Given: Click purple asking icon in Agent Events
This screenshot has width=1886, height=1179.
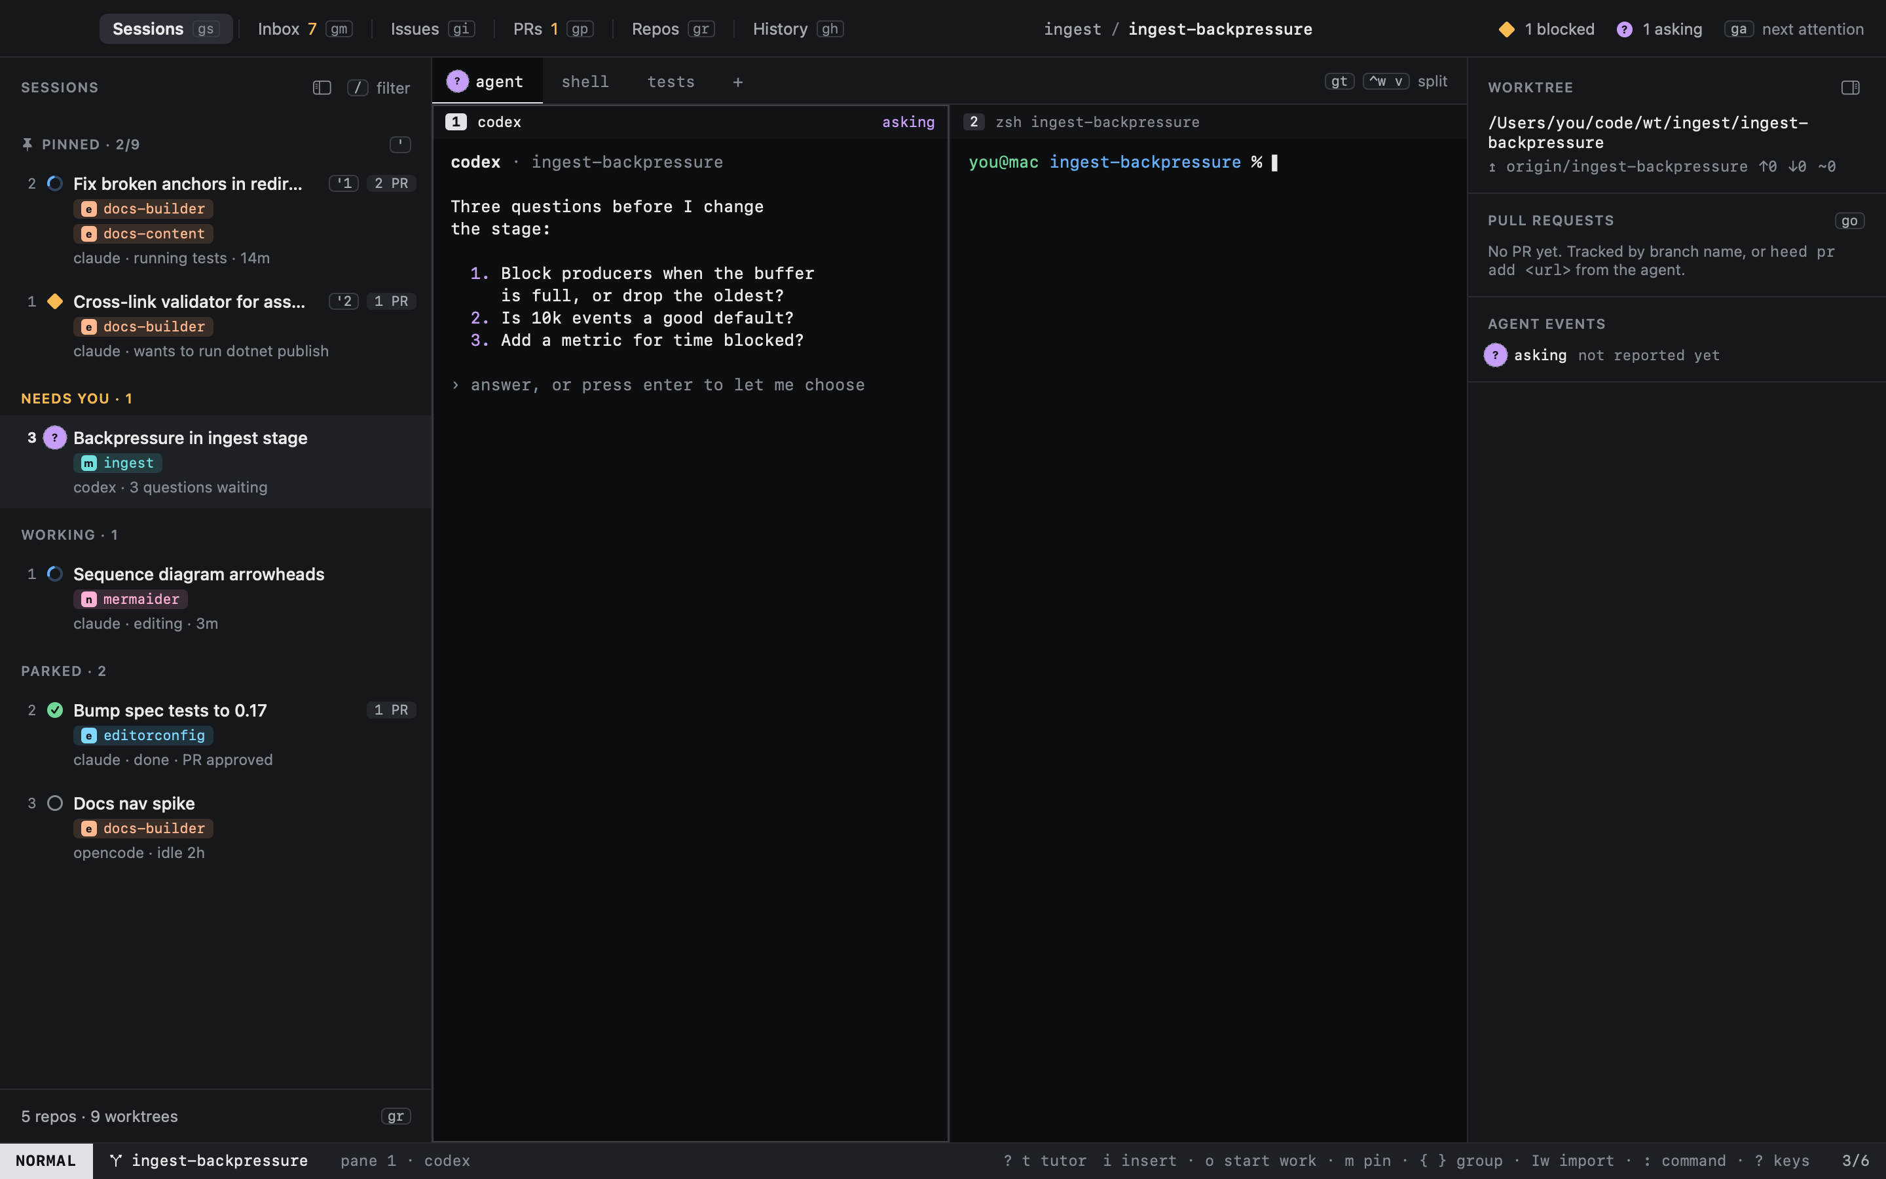Looking at the screenshot, I should coord(1495,355).
